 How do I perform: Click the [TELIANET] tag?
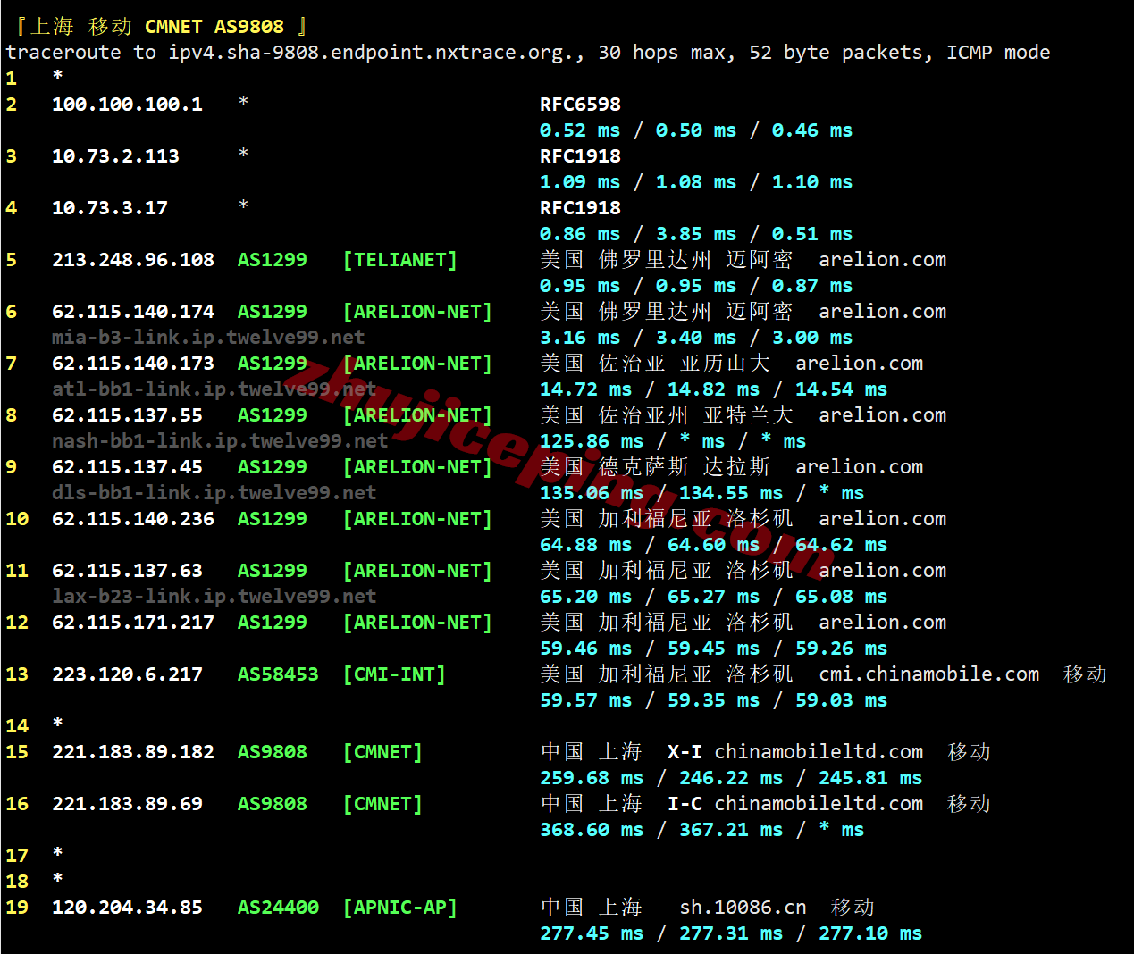400,260
